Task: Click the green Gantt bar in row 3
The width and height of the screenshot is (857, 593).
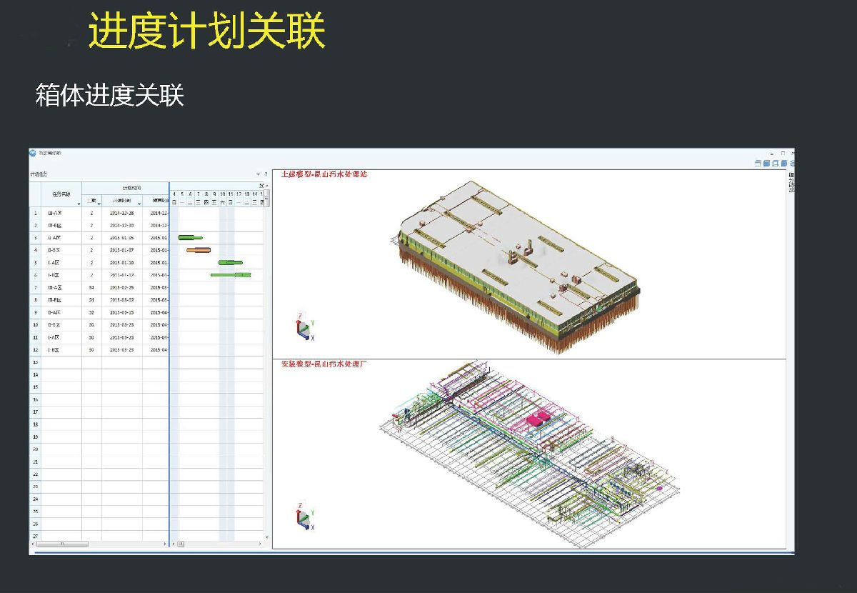Action: tap(190, 237)
